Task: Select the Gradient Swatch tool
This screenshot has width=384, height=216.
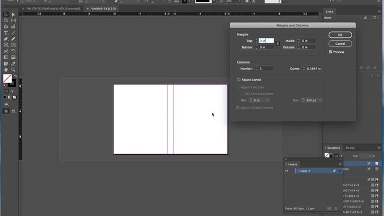Action: point(6,58)
